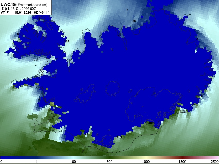Click the valid time line 'VT: Fim. 15.01.2026 16Z (+64 h)'
219x164 pixels.
click(x=25, y=12)
